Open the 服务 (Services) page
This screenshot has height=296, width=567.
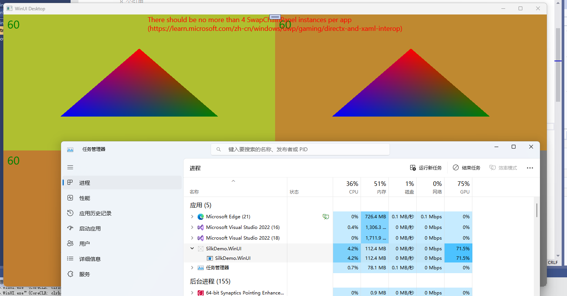[x=122, y=274]
